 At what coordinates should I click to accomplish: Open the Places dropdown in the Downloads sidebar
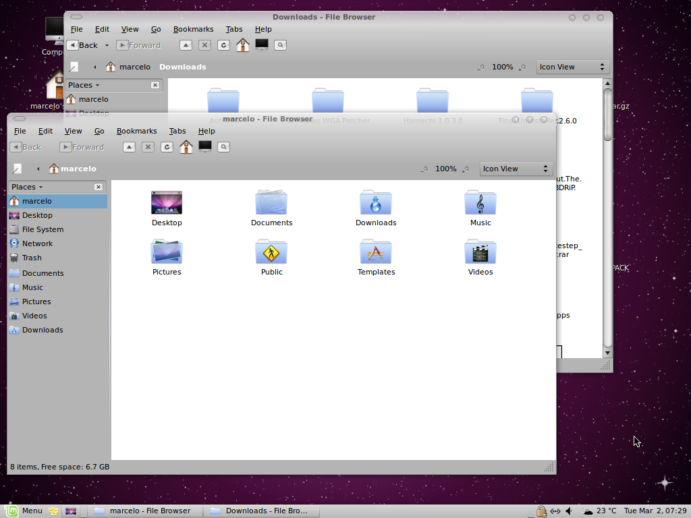(x=84, y=85)
